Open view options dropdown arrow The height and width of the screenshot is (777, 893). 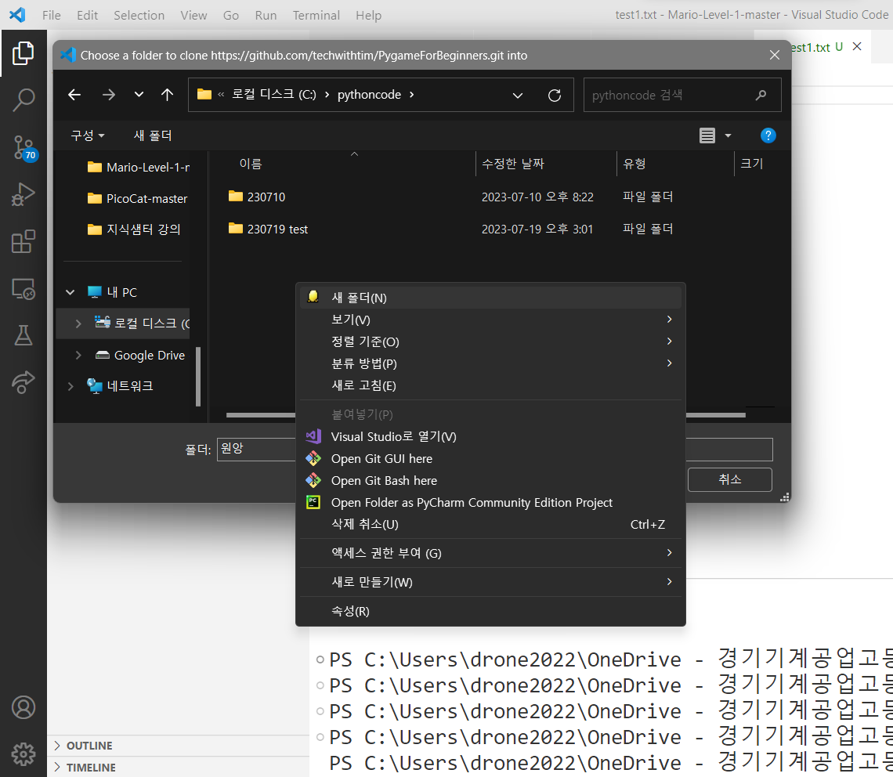click(x=728, y=136)
